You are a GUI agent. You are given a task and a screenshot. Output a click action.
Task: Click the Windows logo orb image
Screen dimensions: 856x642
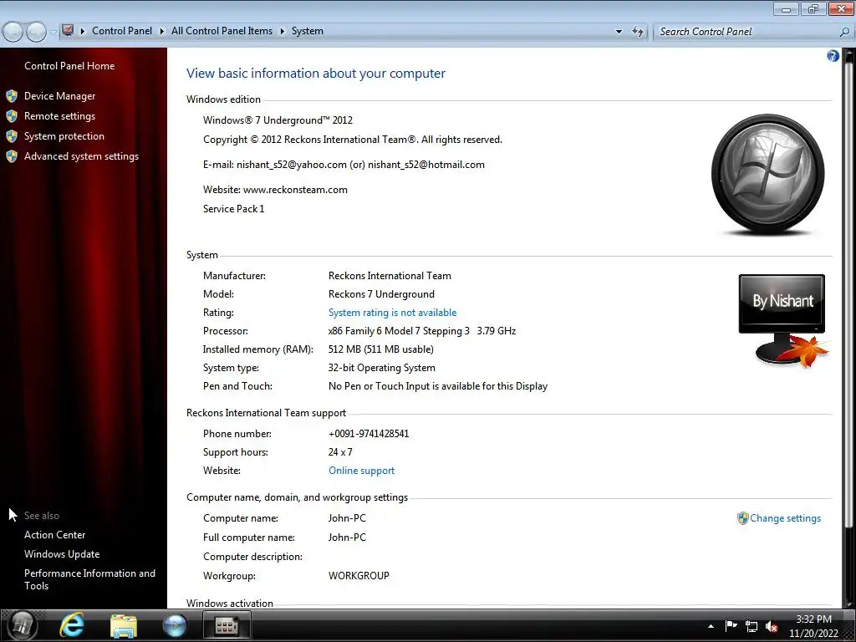click(x=767, y=175)
